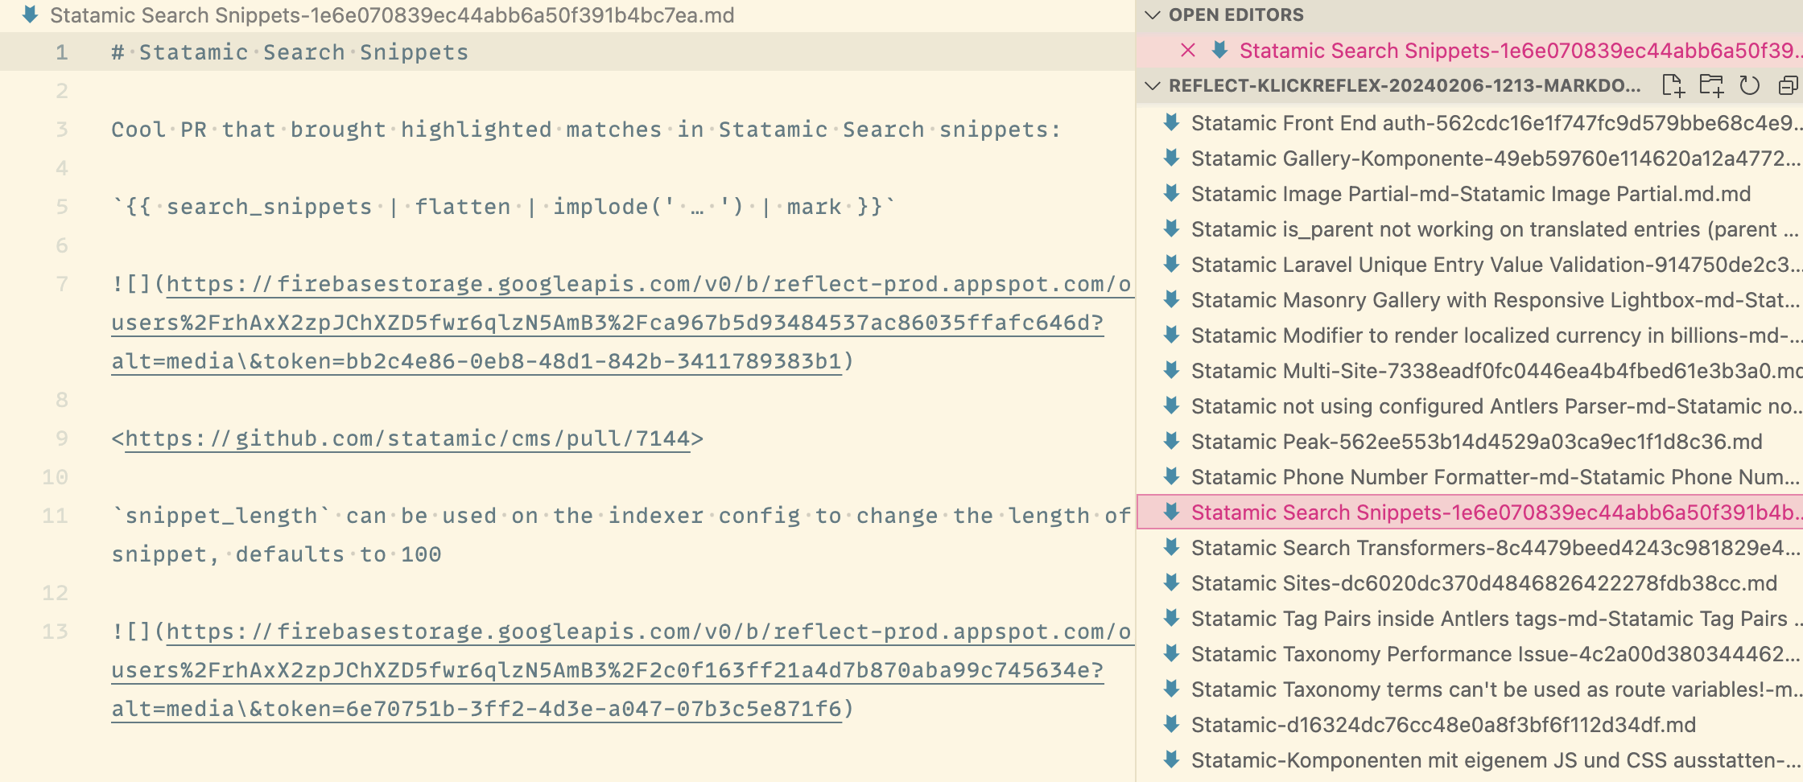Open Statamic not using configured Antlers Parser file

1470,406
